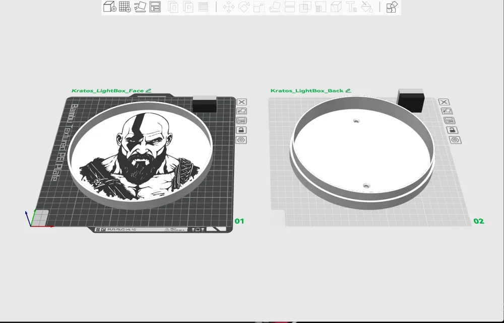Delete the Kratos_LightBox_Face plate
The height and width of the screenshot is (323, 504).
click(242, 102)
